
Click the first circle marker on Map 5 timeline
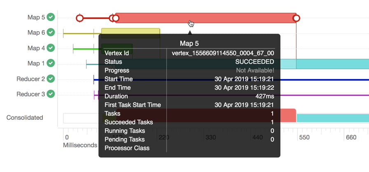pyautogui.click(x=80, y=18)
